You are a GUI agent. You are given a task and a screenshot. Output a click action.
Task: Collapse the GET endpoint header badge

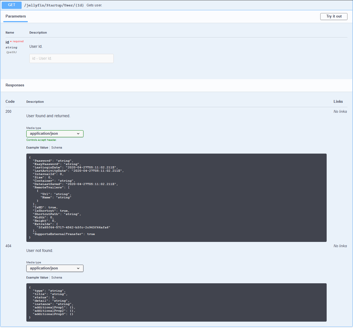[12, 5]
